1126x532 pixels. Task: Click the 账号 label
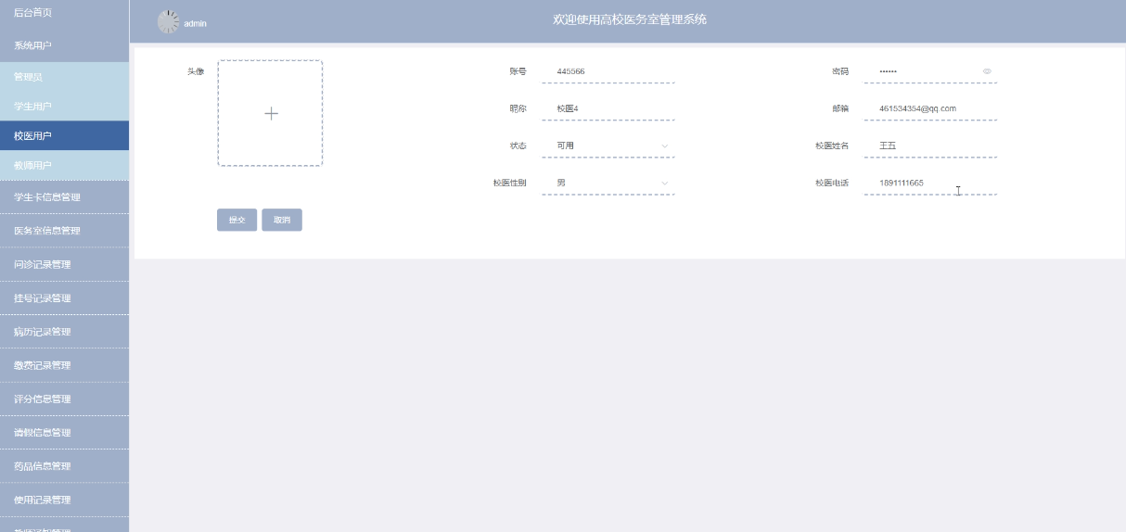pyautogui.click(x=518, y=71)
